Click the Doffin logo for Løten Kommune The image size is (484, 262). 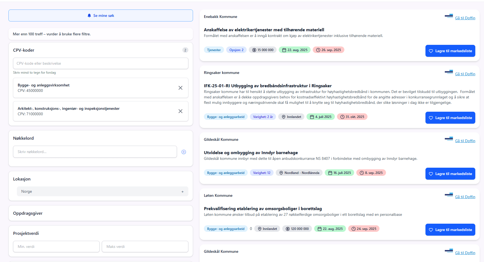coord(449,195)
